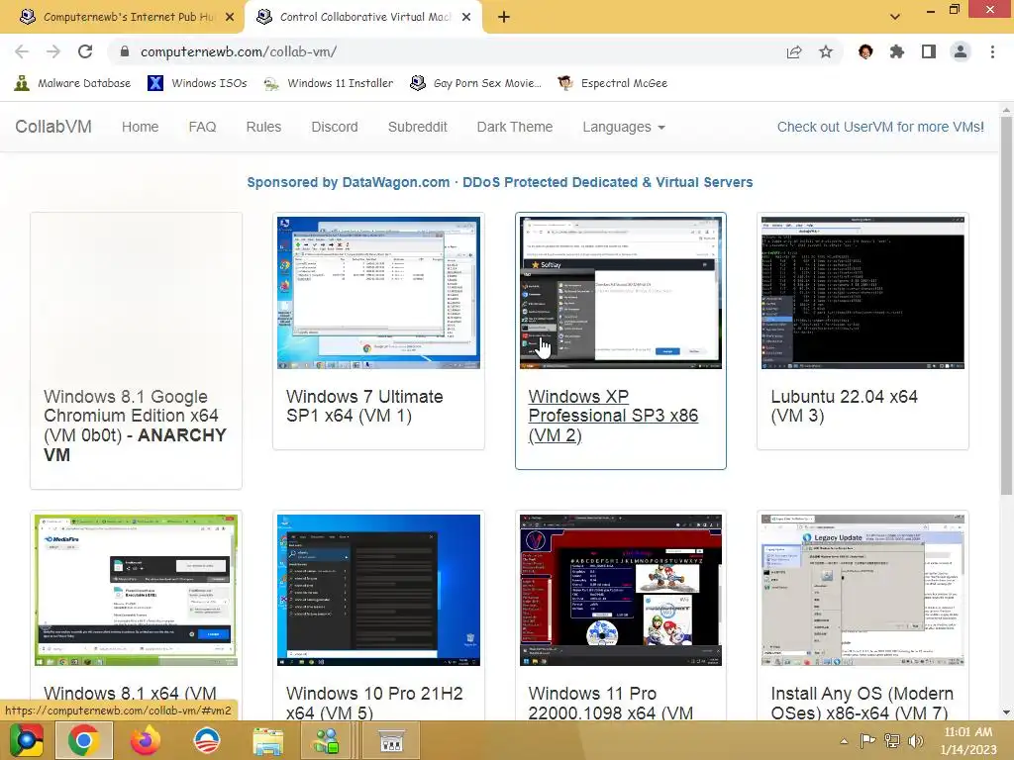
Task: Open the Subreddit link
Action: tap(417, 128)
